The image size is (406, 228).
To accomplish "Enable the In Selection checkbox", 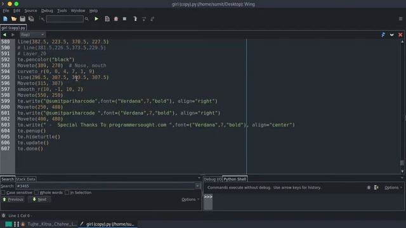I will (x=67, y=193).
